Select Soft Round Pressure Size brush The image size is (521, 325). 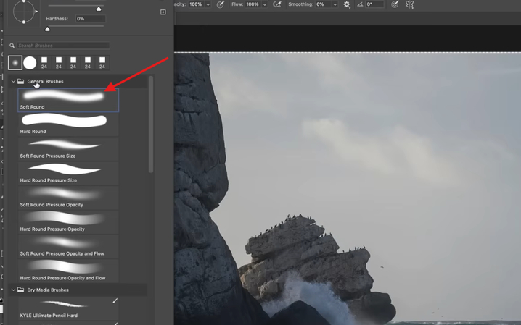coord(68,149)
